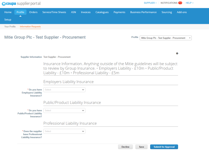Click Submit for Approval button
209x151 pixels.
point(164,147)
